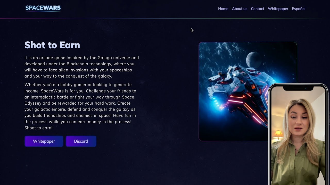Viewport: 330px width, 185px height.
Task: Go to the About us page
Action: [x=240, y=9]
